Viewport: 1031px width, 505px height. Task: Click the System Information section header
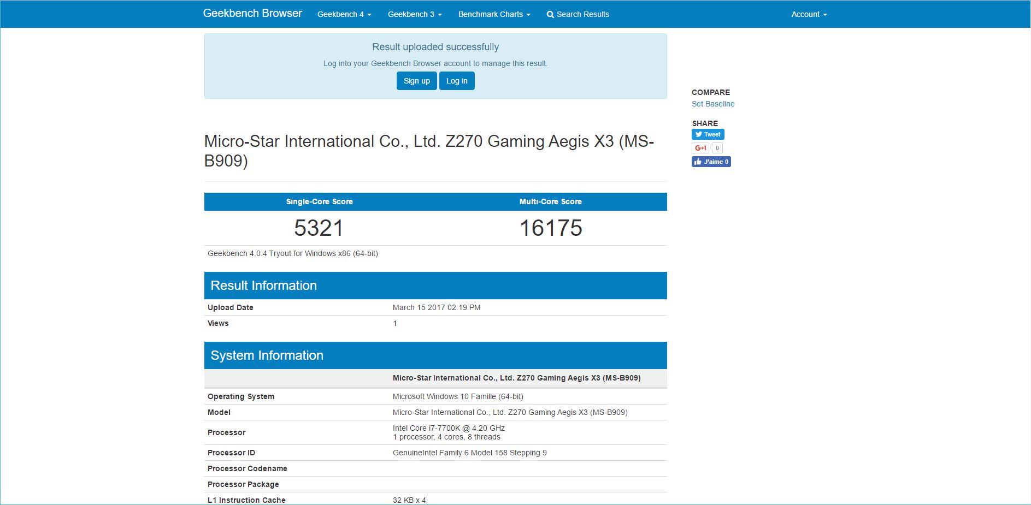click(435, 355)
